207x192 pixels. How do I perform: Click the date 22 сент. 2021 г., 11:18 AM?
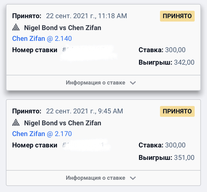click(x=86, y=16)
